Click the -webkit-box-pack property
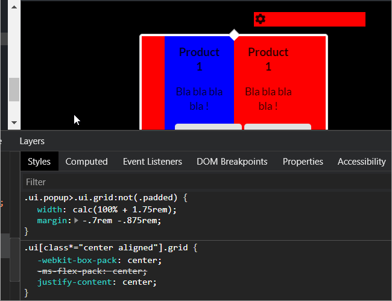The height and width of the screenshot is (301, 392). [x=77, y=261]
